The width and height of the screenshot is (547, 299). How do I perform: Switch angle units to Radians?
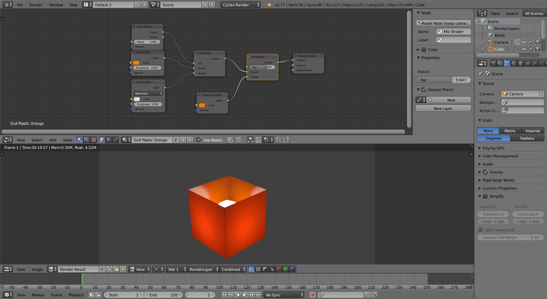(x=527, y=138)
